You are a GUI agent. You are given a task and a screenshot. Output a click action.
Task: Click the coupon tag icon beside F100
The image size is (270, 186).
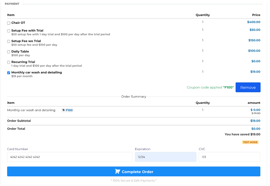[x=64, y=110]
